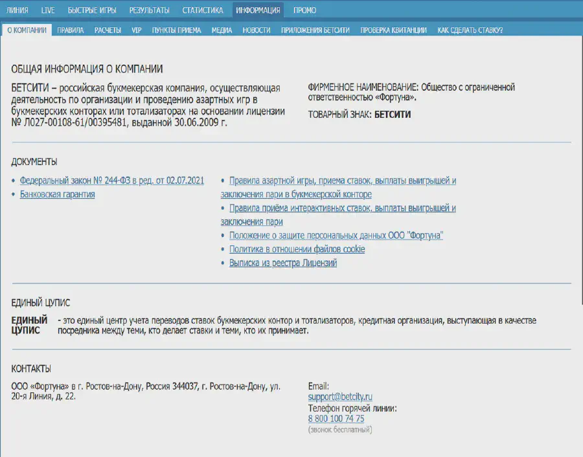
Task: Open the ПРАВИЛА submenu item
Action: [70, 30]
